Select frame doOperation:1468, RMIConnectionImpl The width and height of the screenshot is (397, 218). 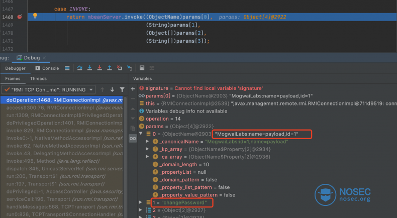(x=61, y=100)
